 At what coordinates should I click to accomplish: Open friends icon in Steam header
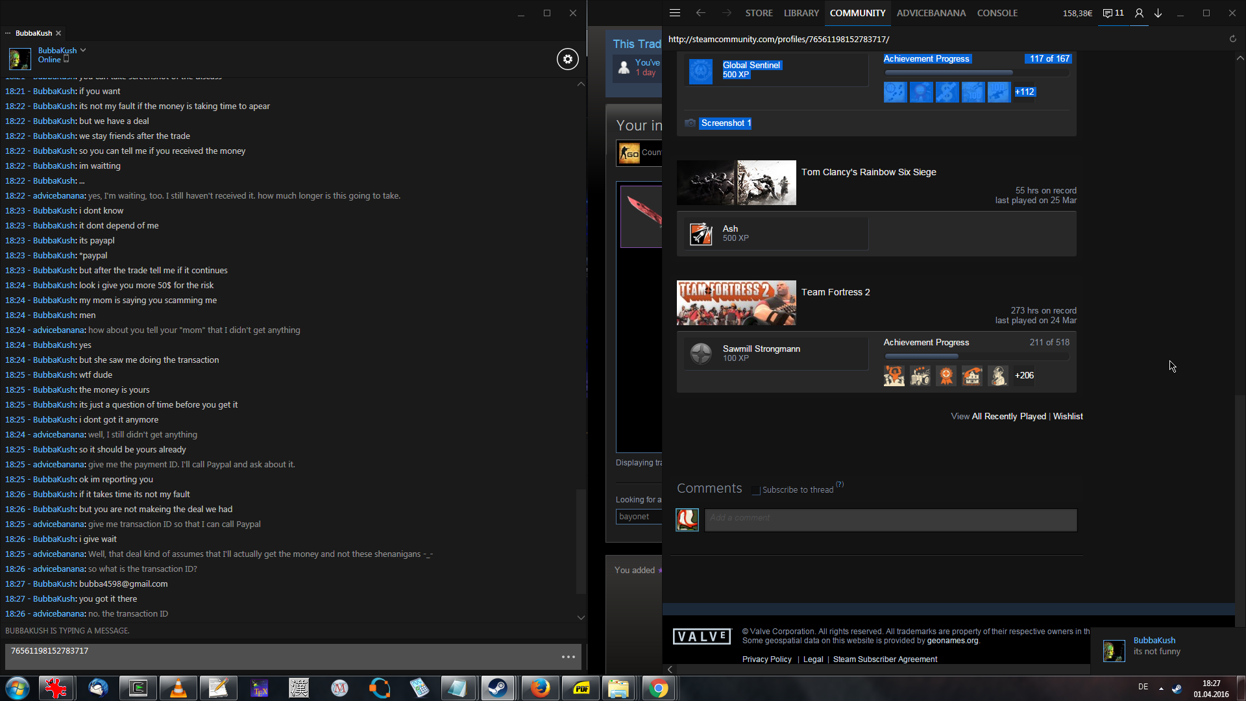point(1138,13)
